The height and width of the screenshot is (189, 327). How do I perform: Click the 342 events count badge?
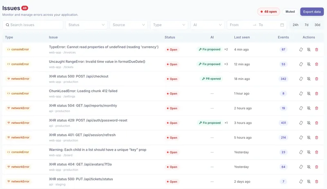point(283,79)
